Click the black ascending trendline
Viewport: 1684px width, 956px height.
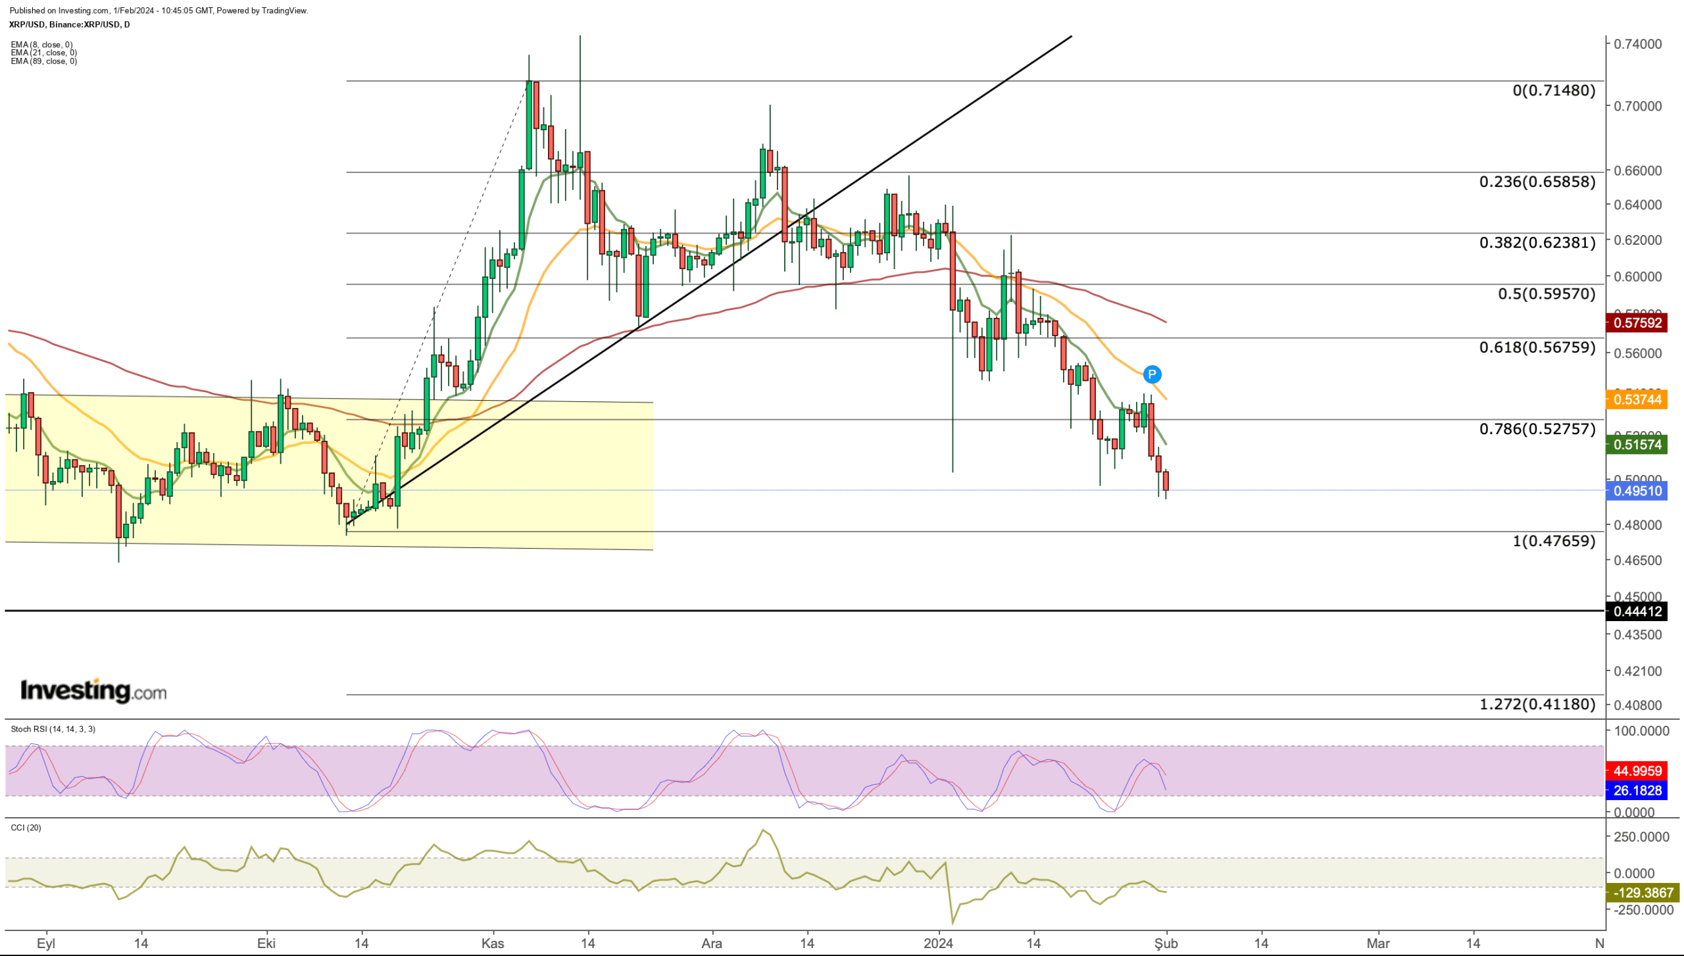(x=709, y=280)
